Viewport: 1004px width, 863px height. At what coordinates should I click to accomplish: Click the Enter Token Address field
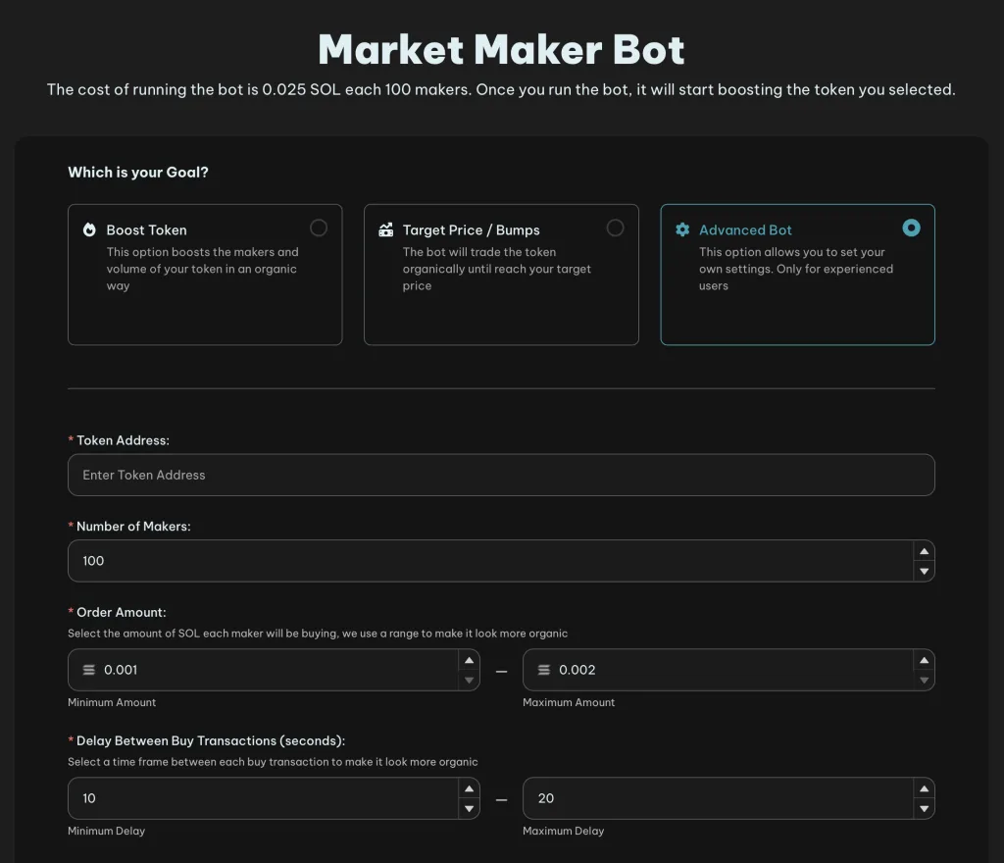pyautogui.click(x=500, y=475)
